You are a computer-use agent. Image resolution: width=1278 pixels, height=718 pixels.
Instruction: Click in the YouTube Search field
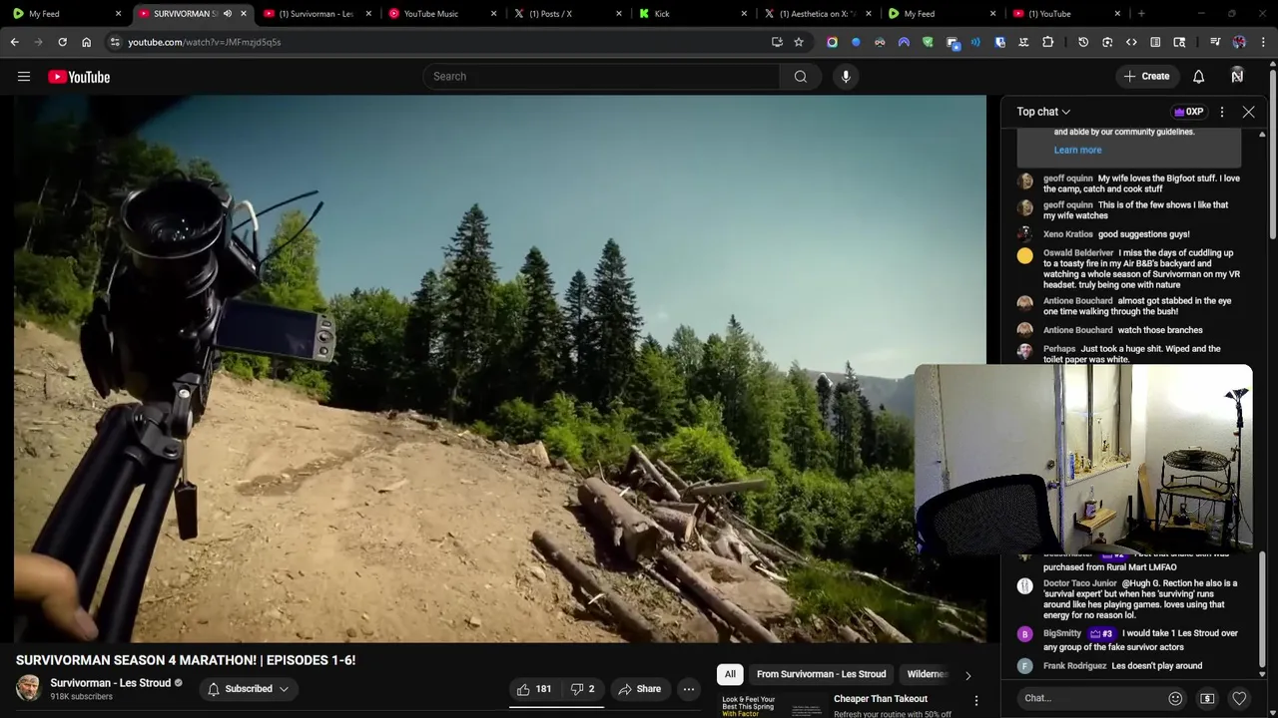(602, 77)
